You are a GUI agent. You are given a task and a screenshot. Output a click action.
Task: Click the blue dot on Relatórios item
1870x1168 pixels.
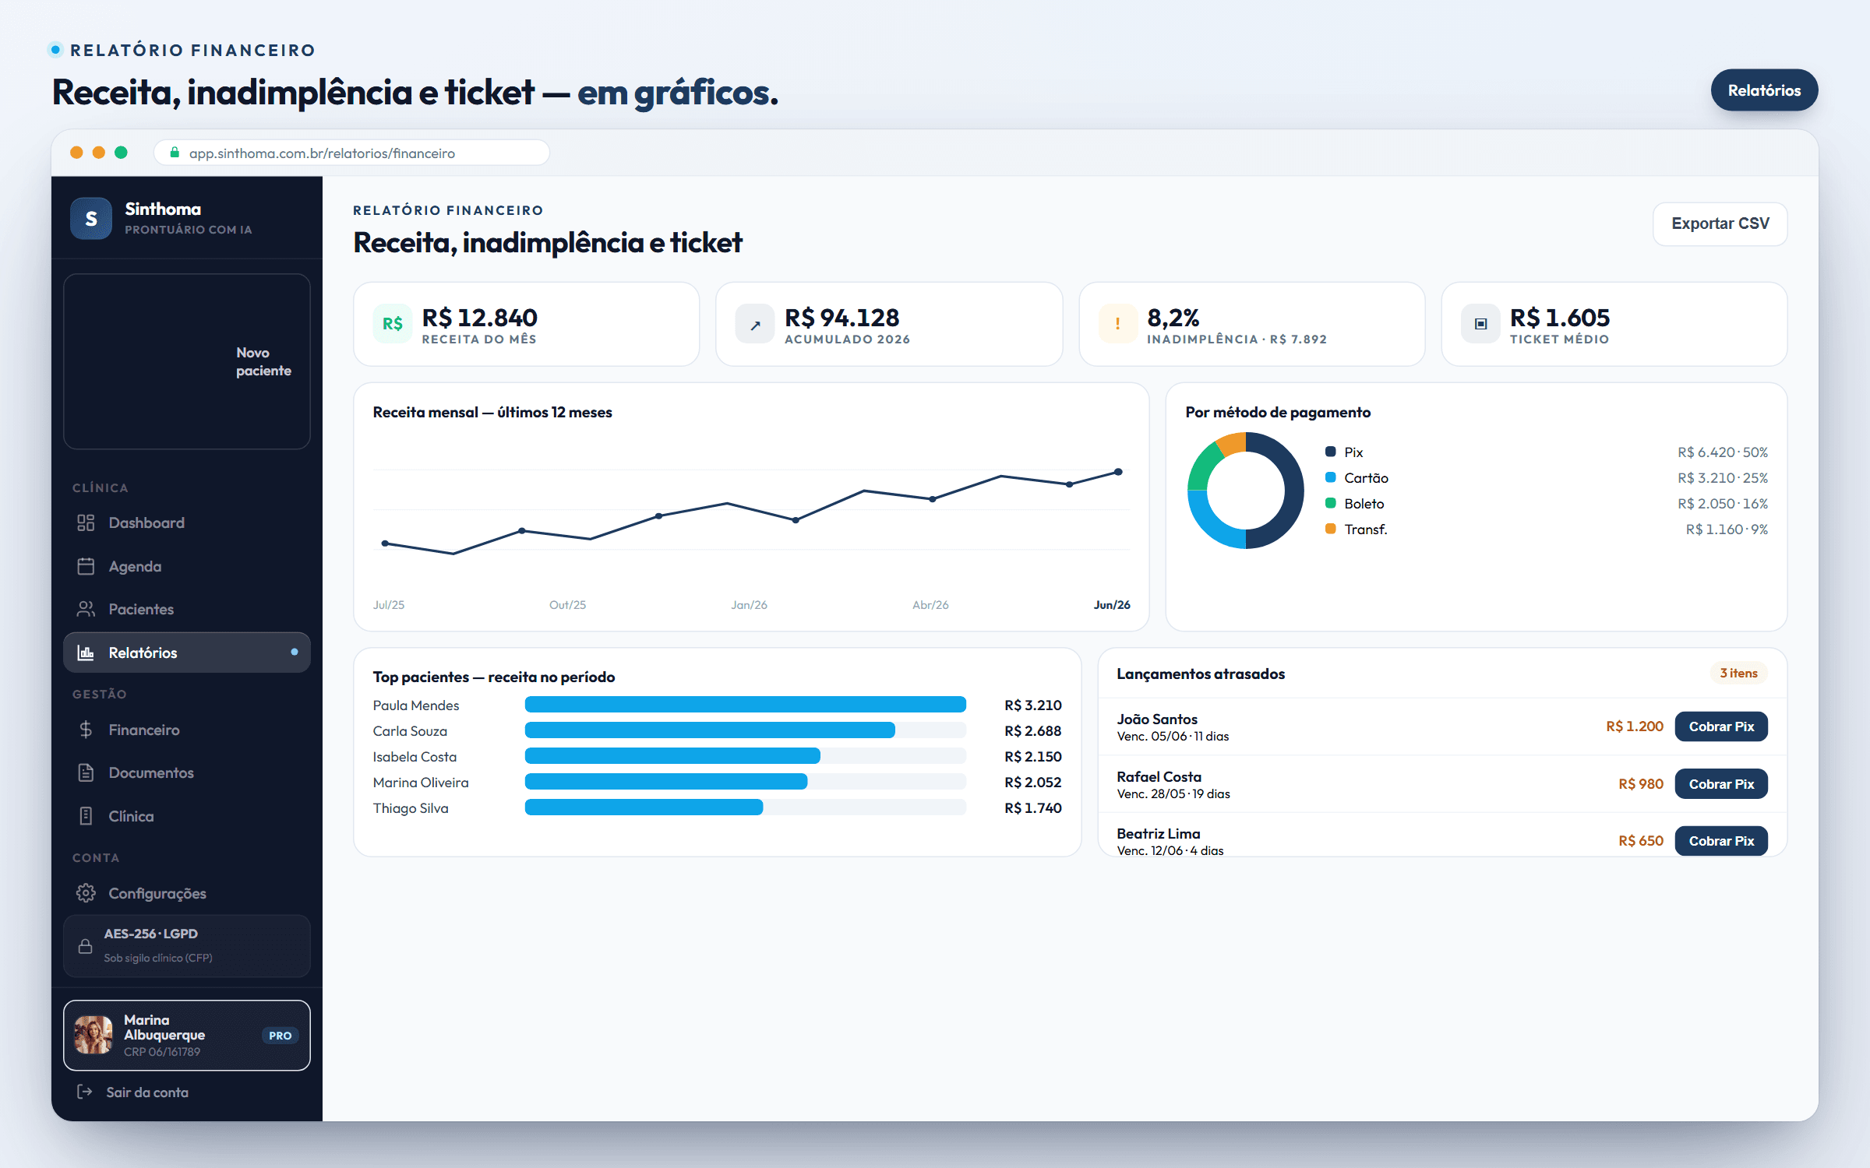(x=294, y=652)
